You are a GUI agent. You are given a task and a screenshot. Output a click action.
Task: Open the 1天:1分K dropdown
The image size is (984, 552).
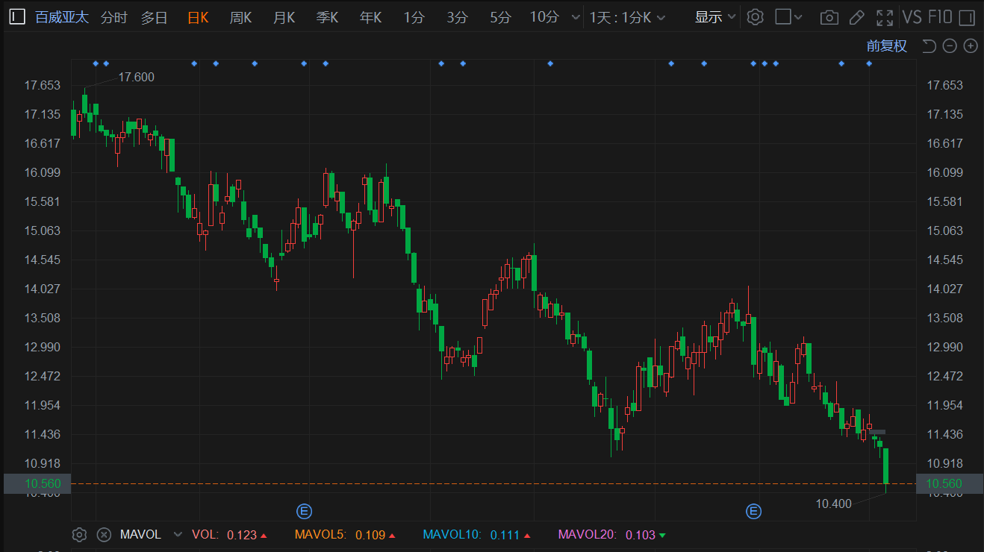(627, 17)
